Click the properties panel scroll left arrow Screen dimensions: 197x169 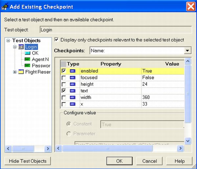click(x=58, y=148)
